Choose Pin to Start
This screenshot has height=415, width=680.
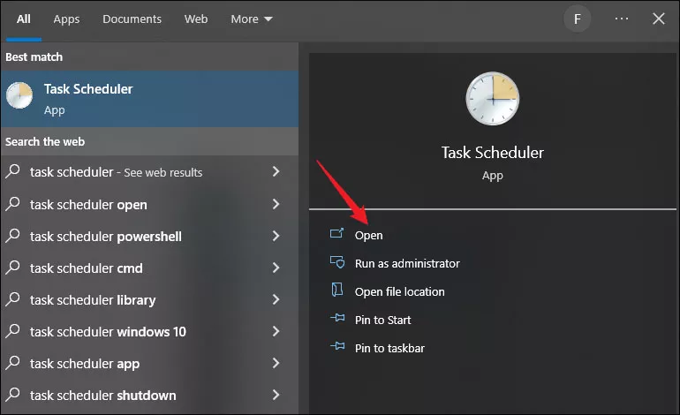click(x=382, y=320)
